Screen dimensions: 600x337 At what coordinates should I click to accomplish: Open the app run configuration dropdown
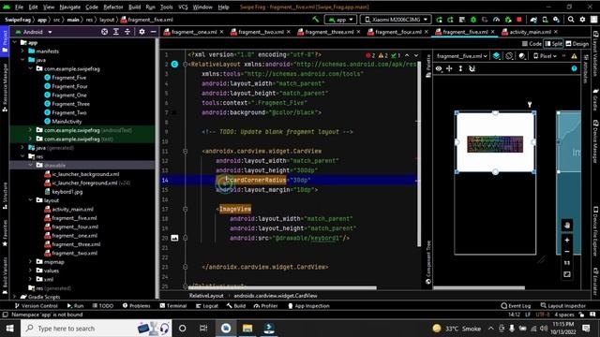(x=340, y=20)
